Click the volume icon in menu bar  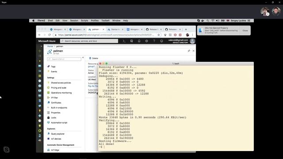tap(218, 21)
